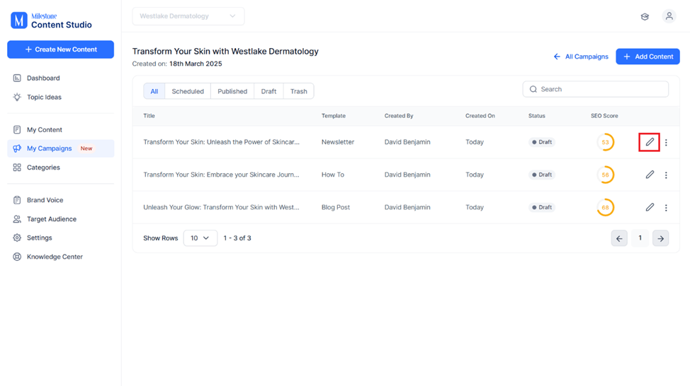Switch to the Scheduled tab
Viewport: 690px width, 386px height.
click(188, 91)
